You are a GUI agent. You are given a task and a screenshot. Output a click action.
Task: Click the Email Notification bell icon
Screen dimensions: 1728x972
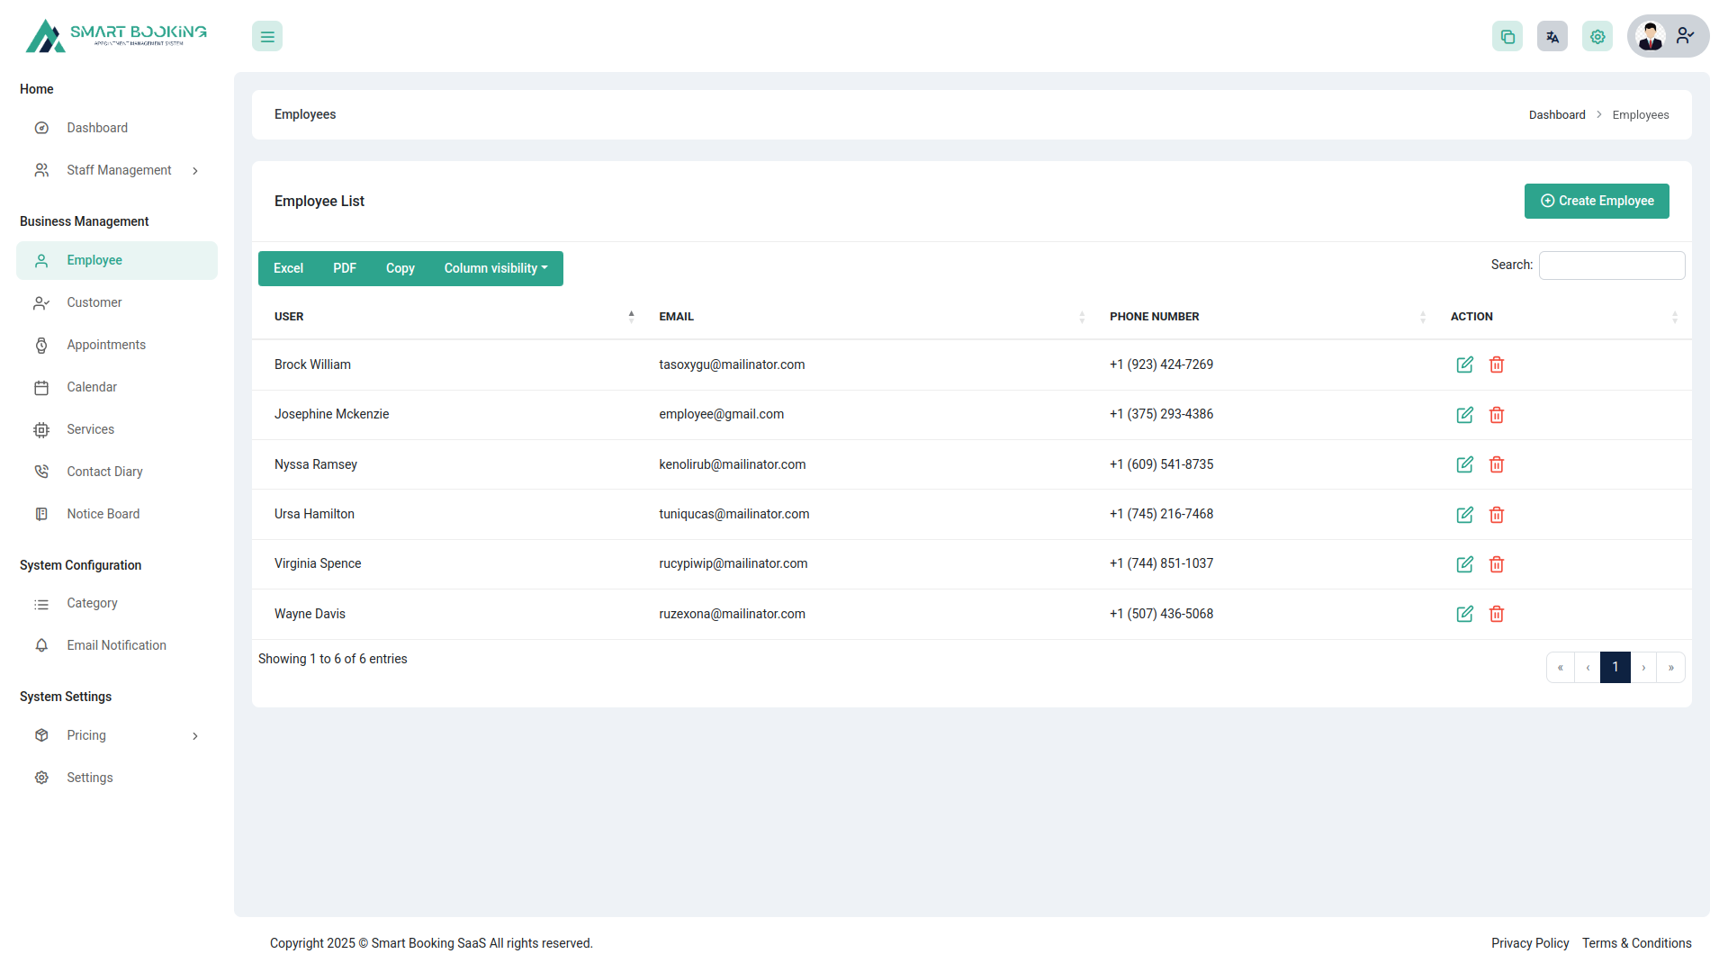coord(41,645)
